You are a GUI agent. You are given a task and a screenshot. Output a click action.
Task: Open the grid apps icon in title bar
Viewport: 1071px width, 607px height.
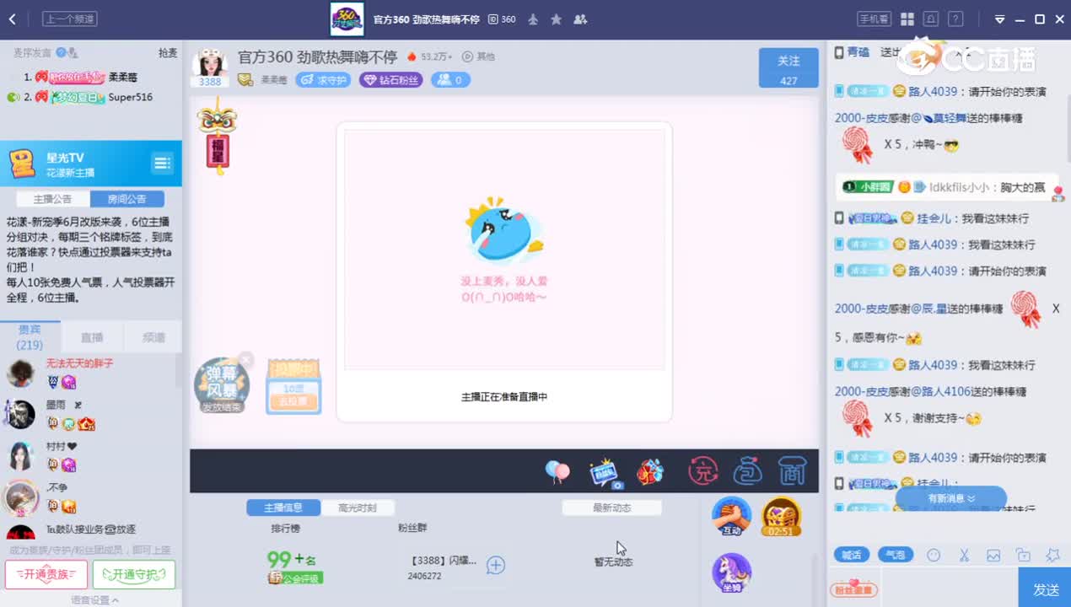click(907, 19)
